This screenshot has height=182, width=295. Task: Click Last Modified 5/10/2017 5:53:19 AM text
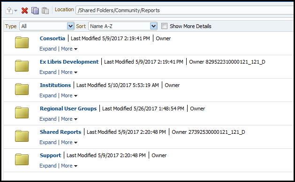click(x=118, y=85)
